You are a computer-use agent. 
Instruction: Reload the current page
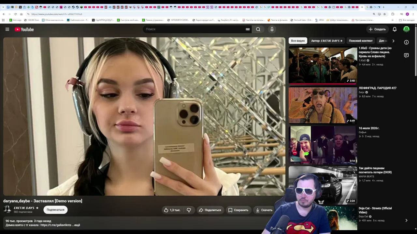point(15,14)
